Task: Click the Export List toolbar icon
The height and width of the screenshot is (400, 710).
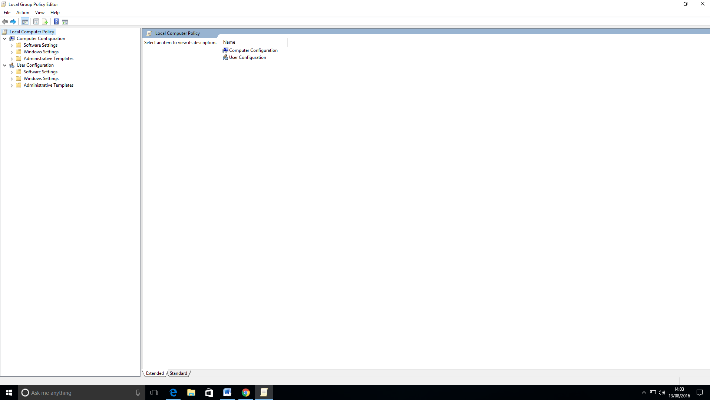Action: [45, 22]
